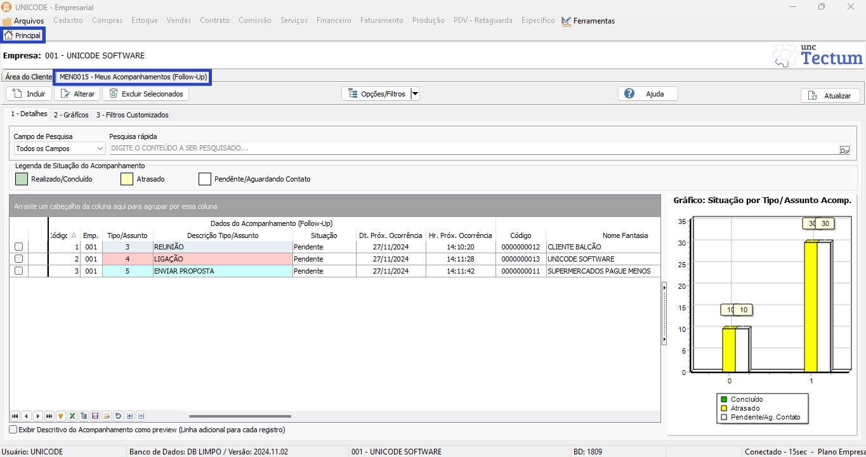The height and width of the screenshot is (457, 866).
Task: Click the collapse all minus icon
Action: click(141, 416)
